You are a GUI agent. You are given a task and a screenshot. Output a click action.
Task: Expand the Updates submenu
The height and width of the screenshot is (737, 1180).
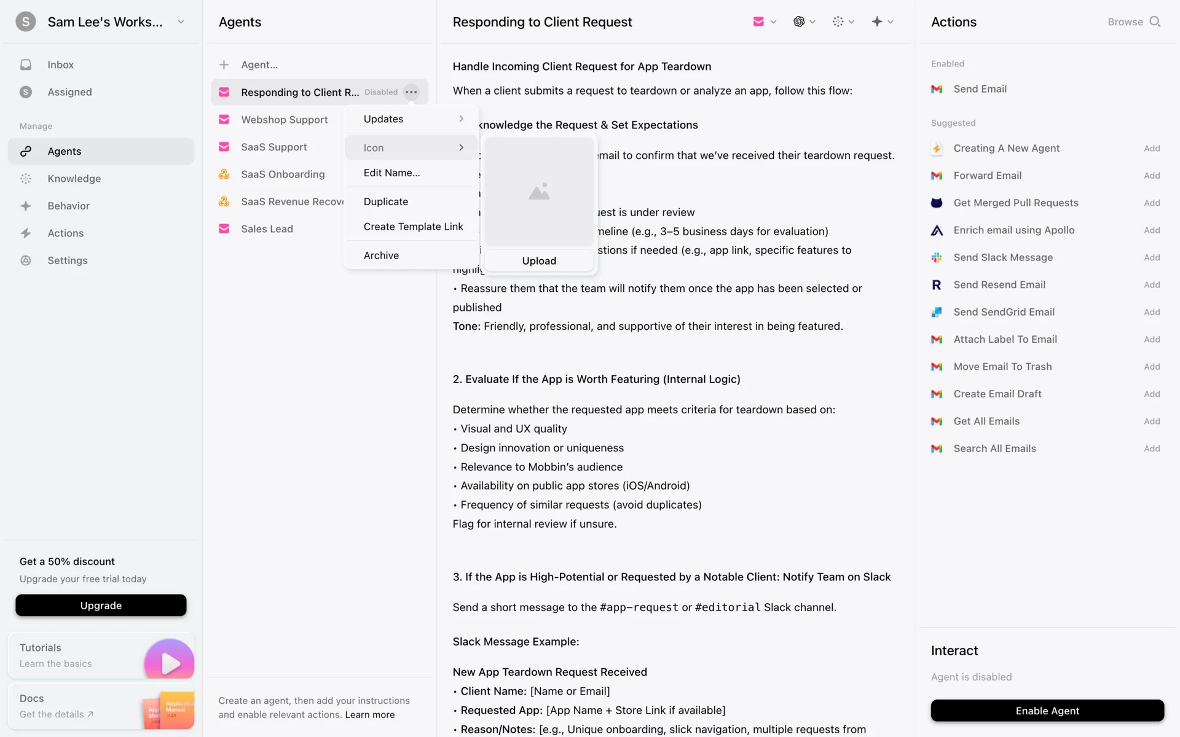[412, 119]
